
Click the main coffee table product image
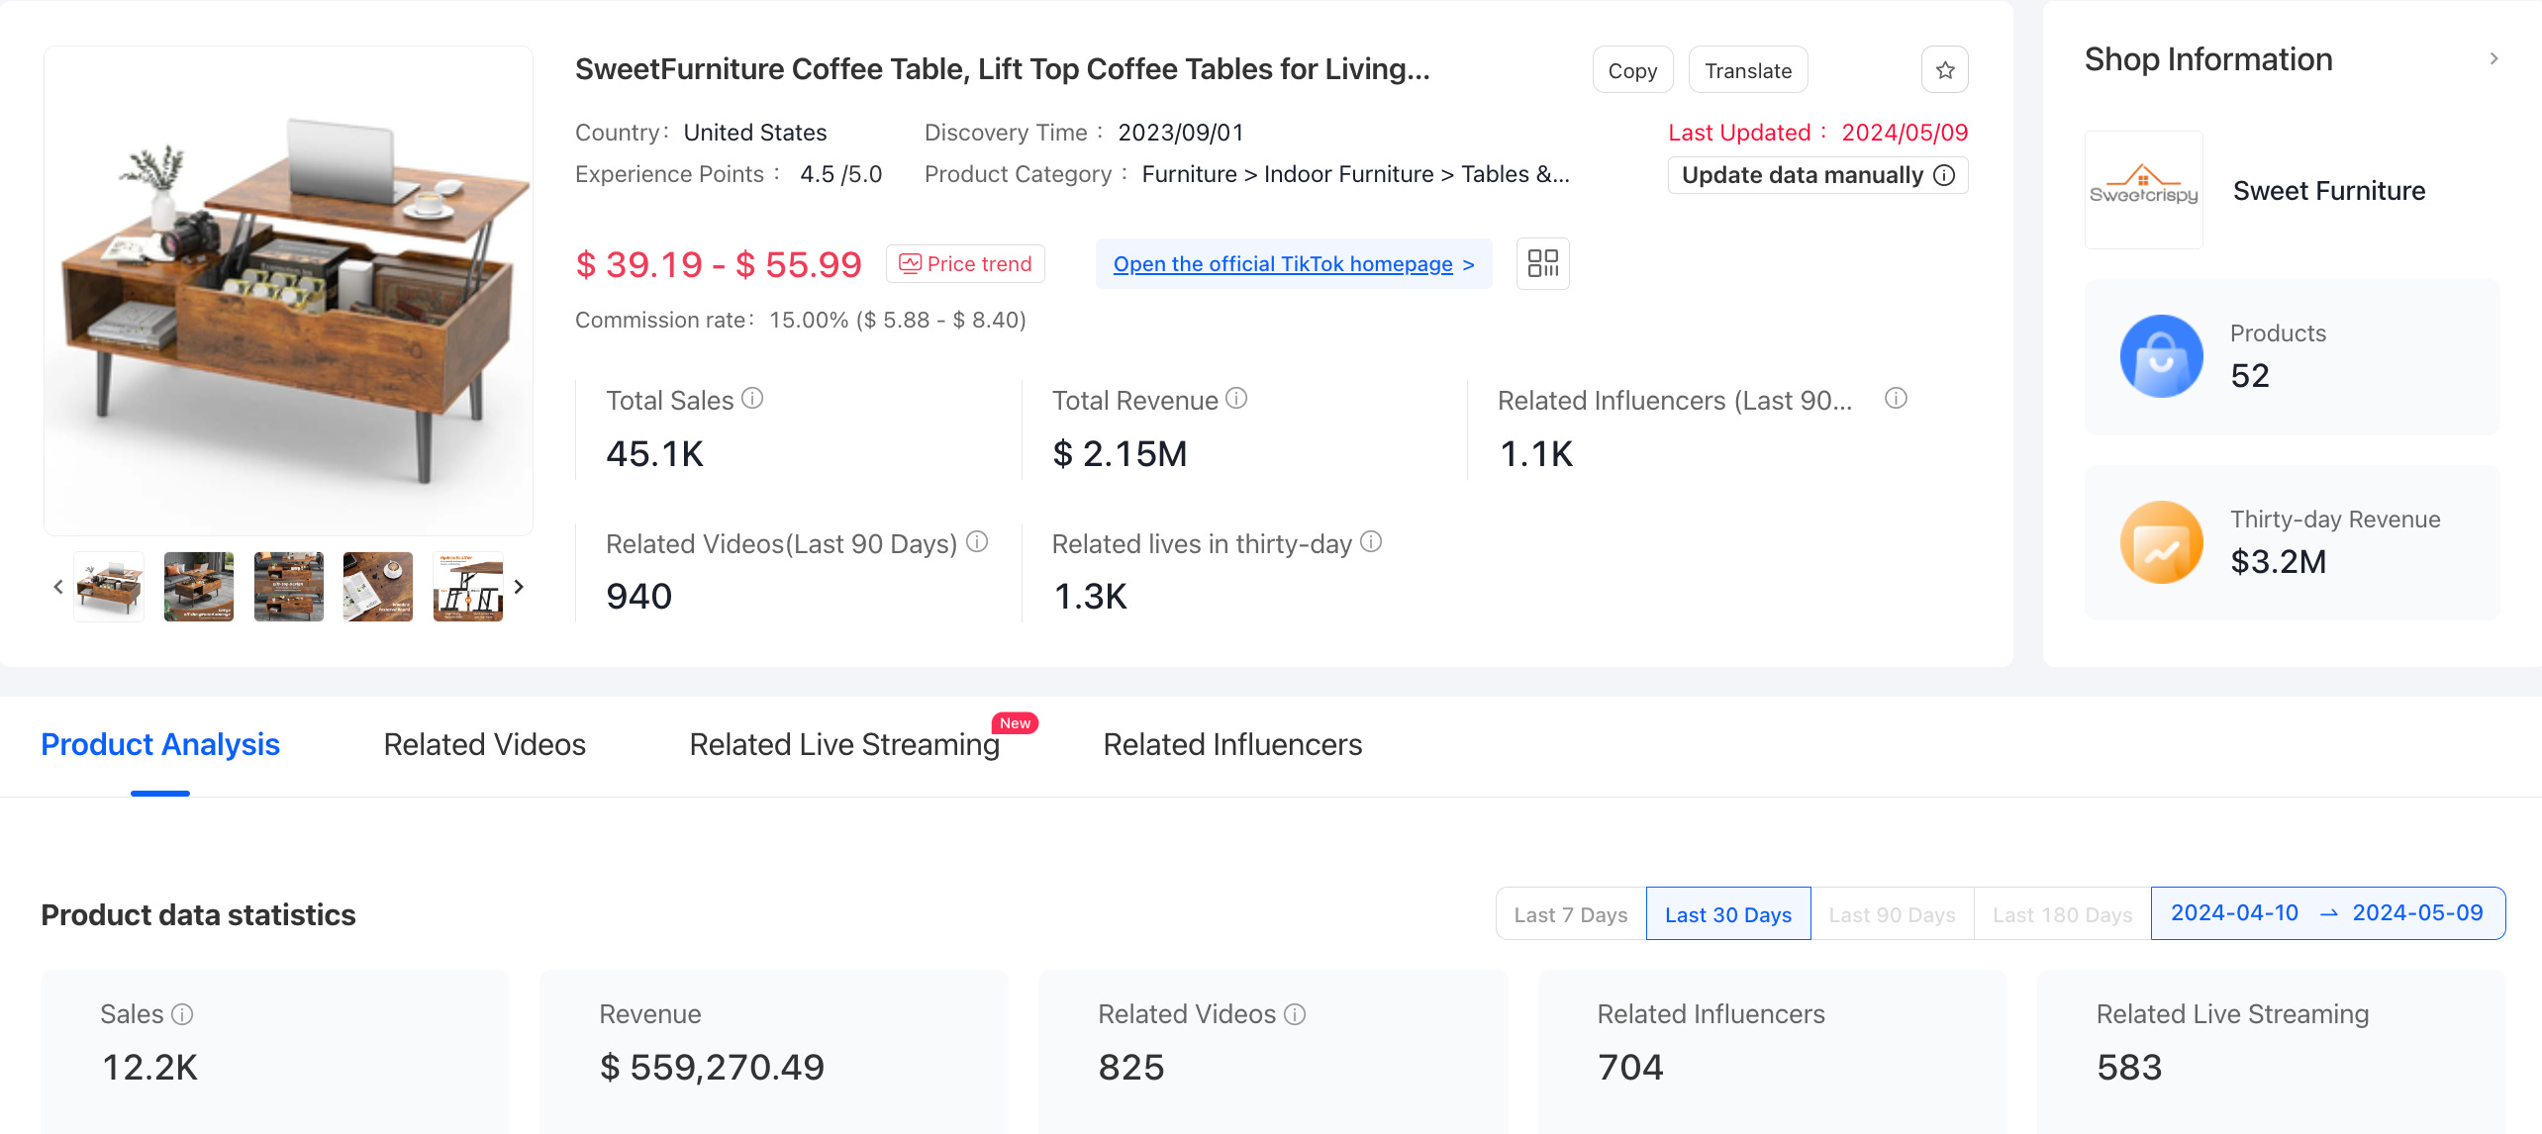click(x=288, y=291)
